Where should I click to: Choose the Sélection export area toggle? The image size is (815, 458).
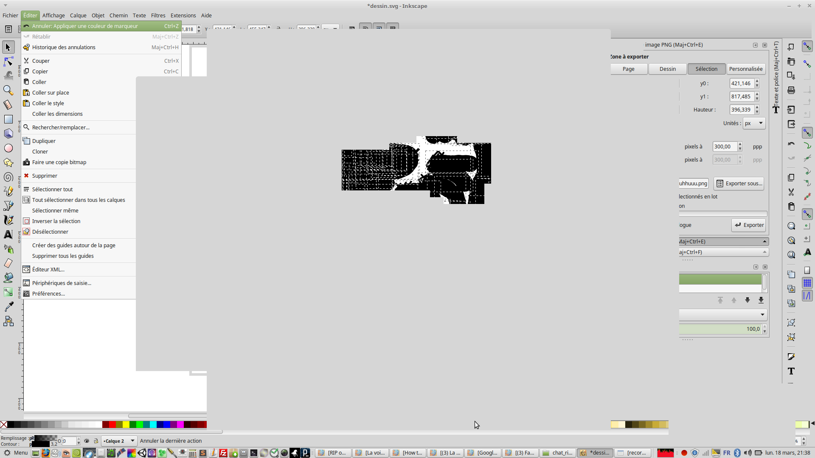pos(706,69)
